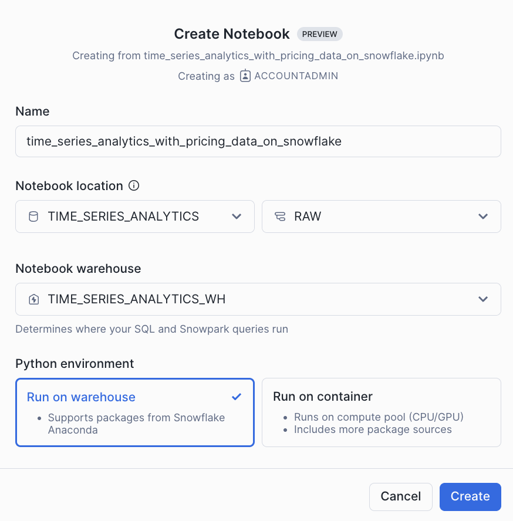Focus the notebook Name text field
The image size is (513, 521).
258,141
